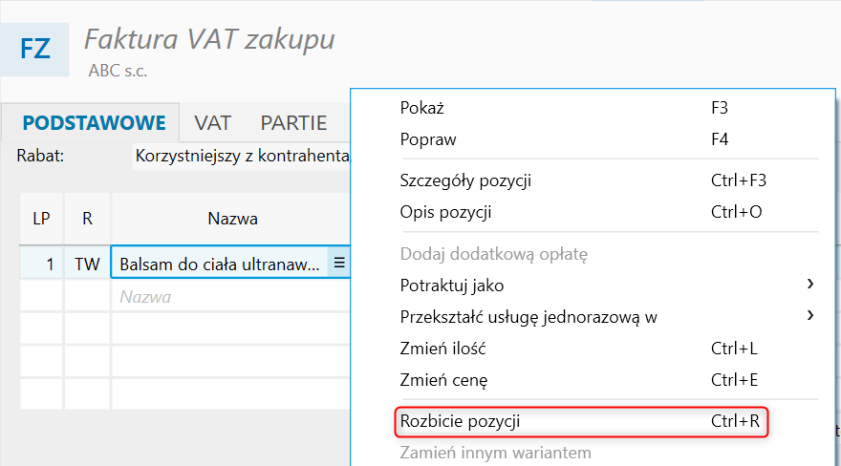Click the LP column header
The width and height of the screenshot is (841, 466).
pos(41,219)
